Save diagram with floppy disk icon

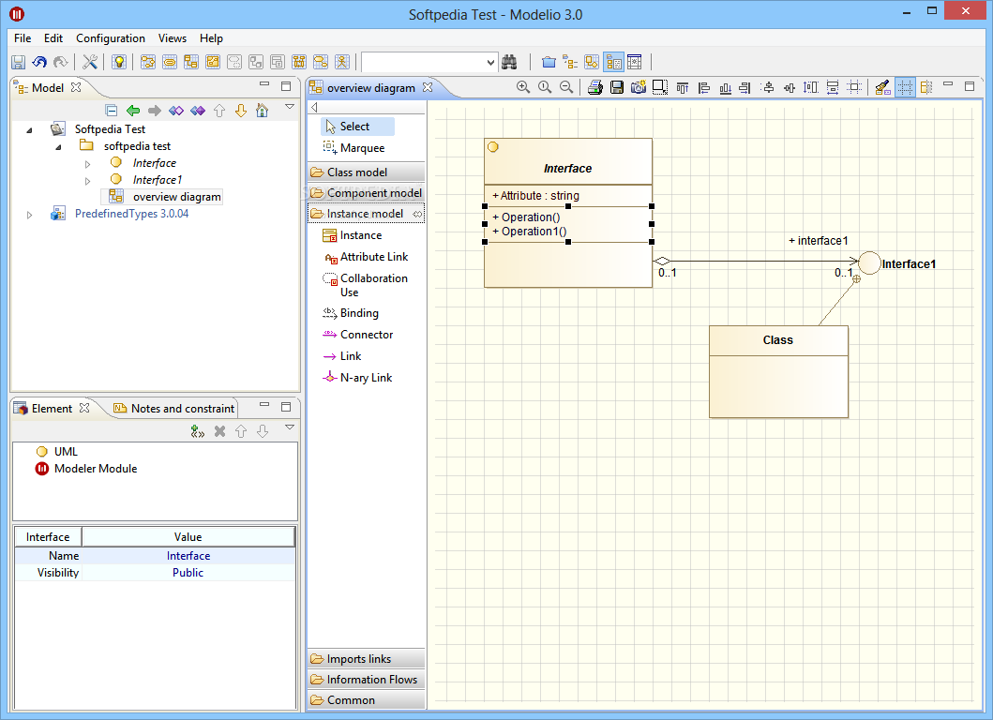(x=617, y=87)
